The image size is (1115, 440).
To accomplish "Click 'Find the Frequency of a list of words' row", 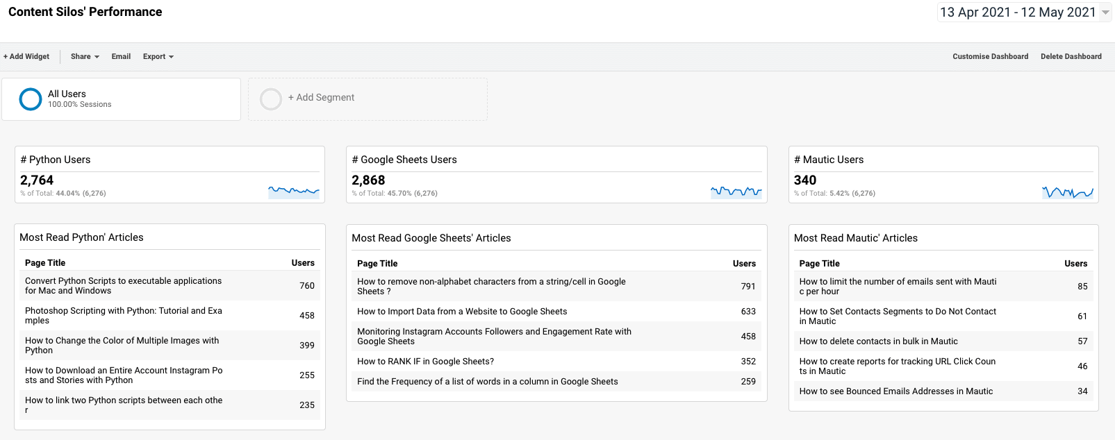I will (556, 382).
